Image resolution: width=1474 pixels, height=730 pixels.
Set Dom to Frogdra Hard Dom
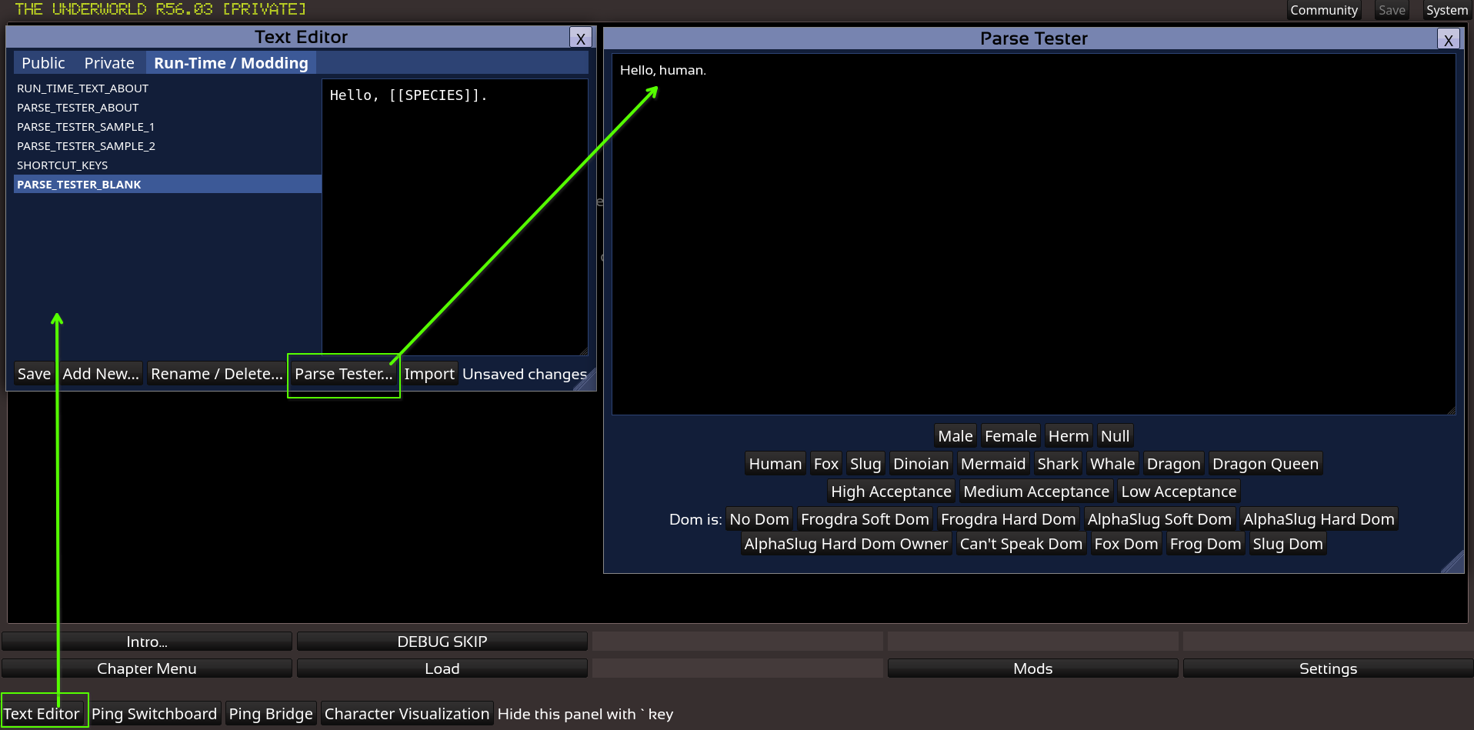pos(1007,519)
